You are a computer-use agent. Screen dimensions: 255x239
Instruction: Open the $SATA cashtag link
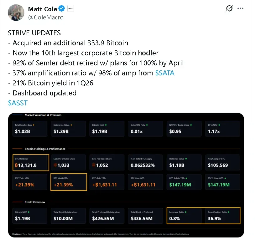(165, 73)
